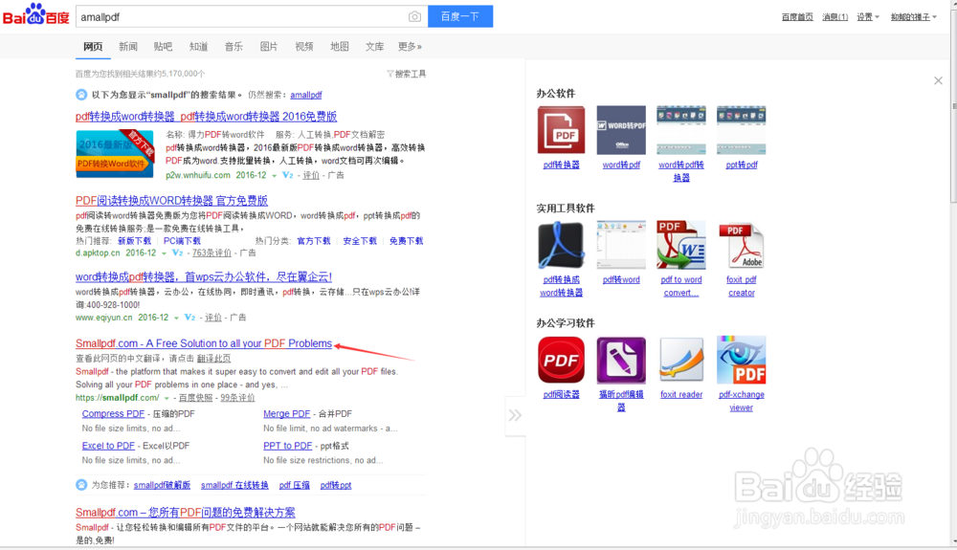This screenshot has height=550, width=957.
Task: Open the user account dropdown at top right
Action: coord(914,17)
